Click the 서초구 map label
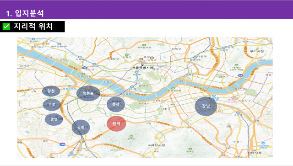293x166 pixels. (166, 109)
